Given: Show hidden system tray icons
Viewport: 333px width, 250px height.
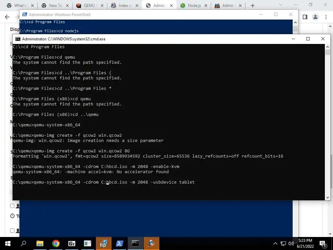Looking at the screenshot, I should pos(275,243).
